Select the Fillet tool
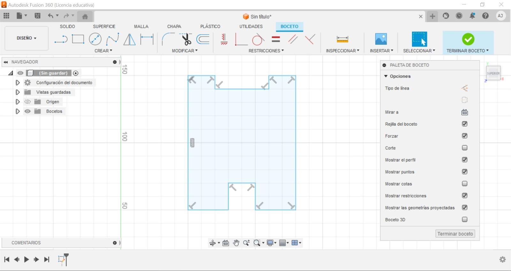 click(x=168, y=39)
